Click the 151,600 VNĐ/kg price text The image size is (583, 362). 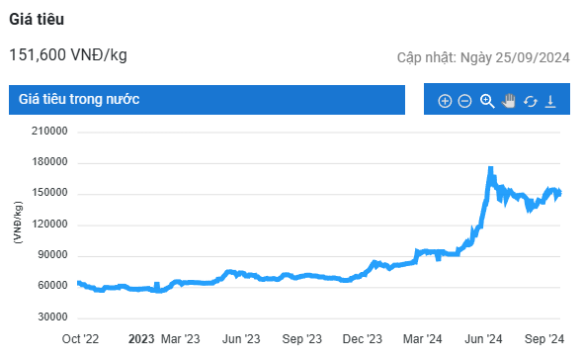tap(68, 54)
